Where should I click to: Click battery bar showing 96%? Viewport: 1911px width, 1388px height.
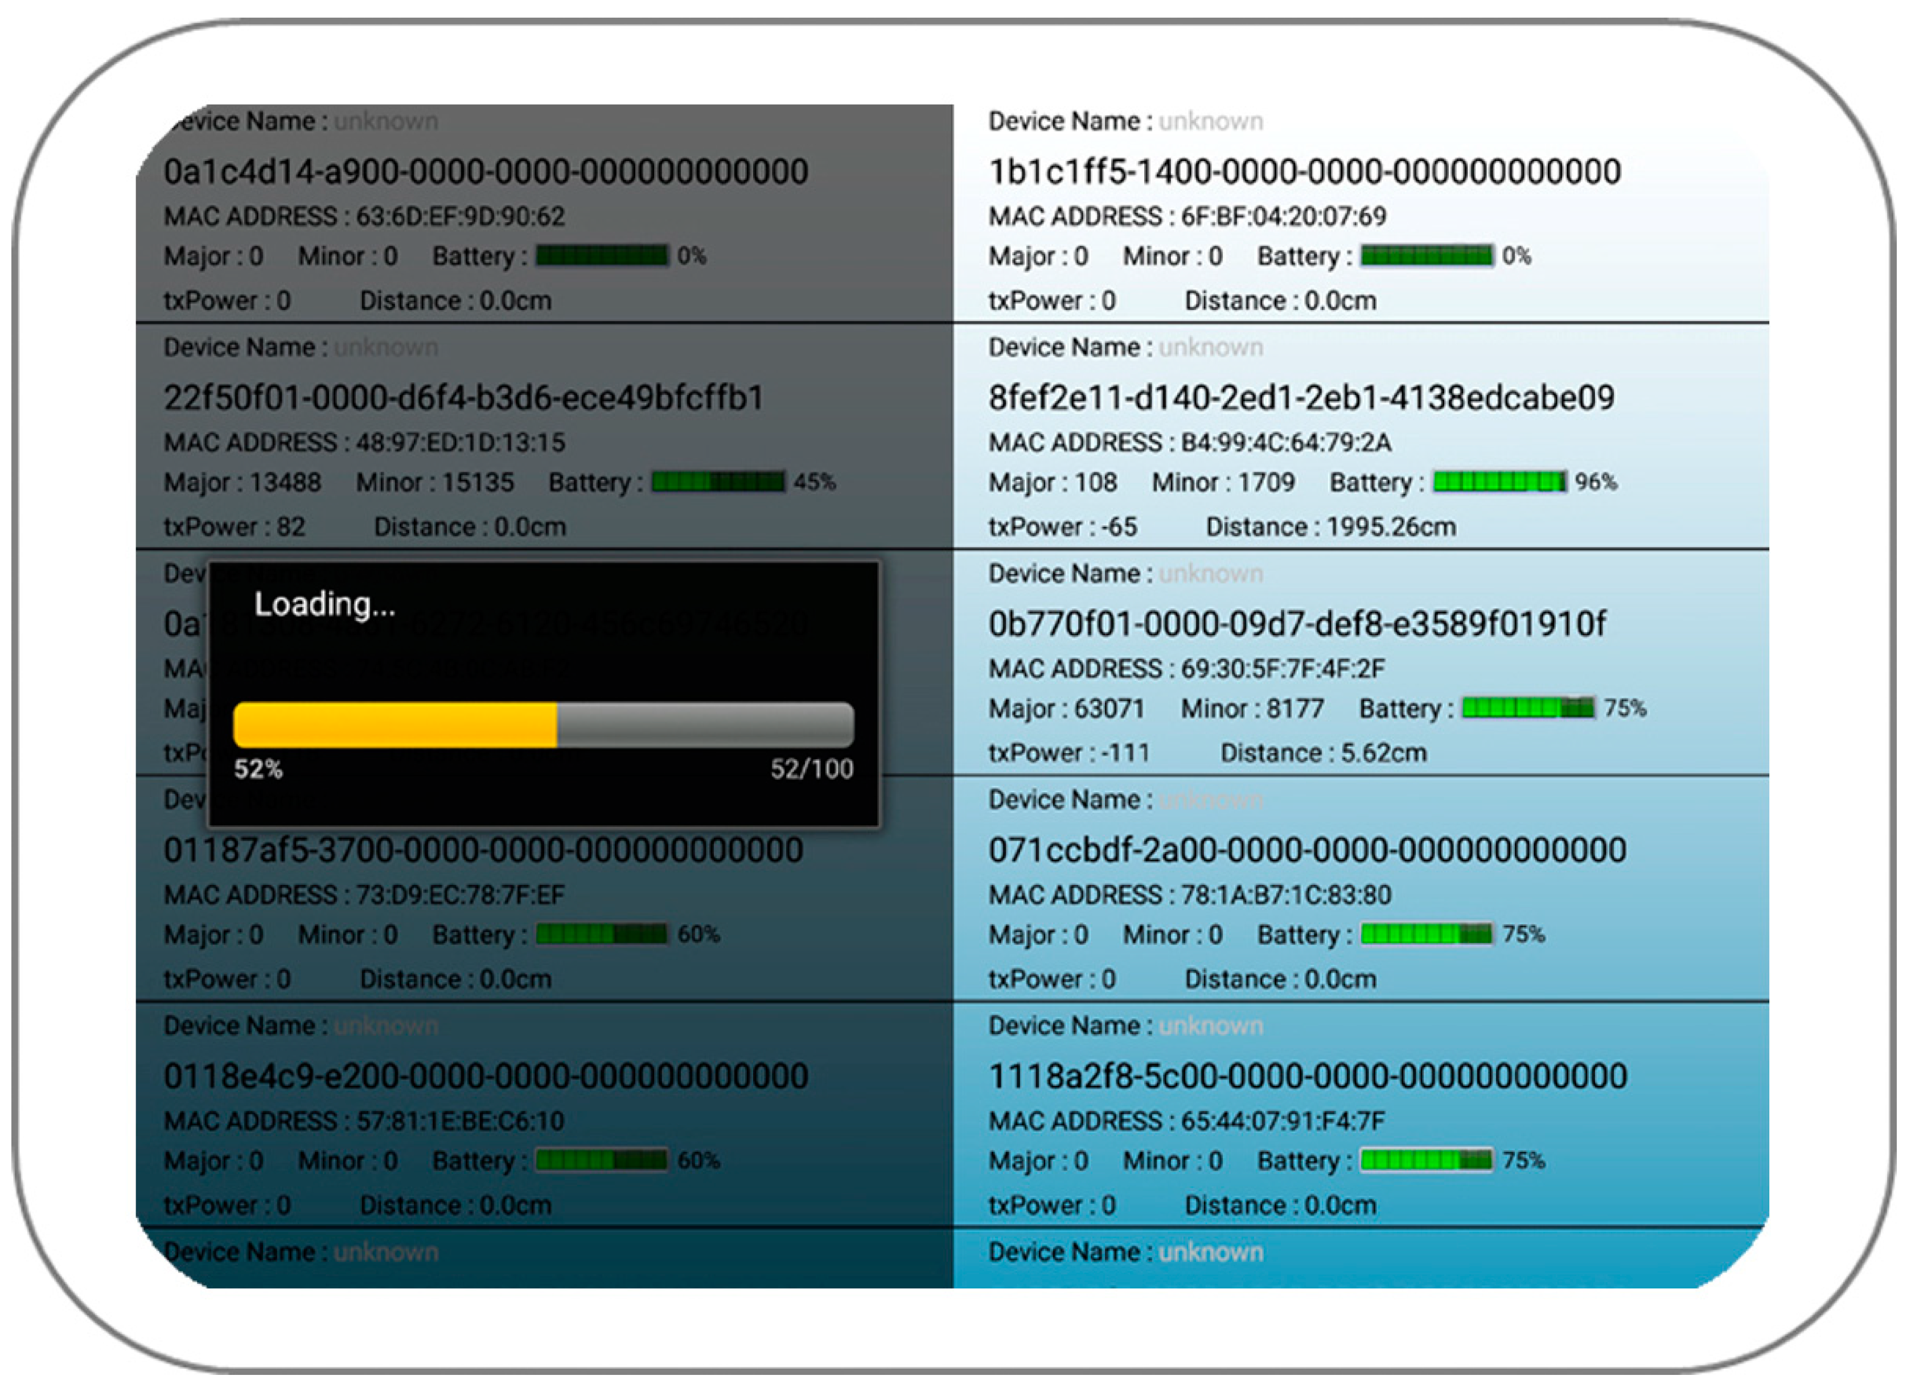[x=1499, y=482]
